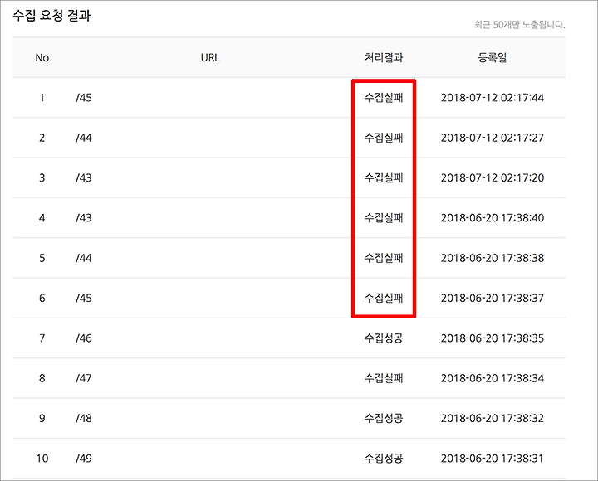Click URL /44 in row 5
The width and height of the screenshot is (598, 481).
[84, 258]
